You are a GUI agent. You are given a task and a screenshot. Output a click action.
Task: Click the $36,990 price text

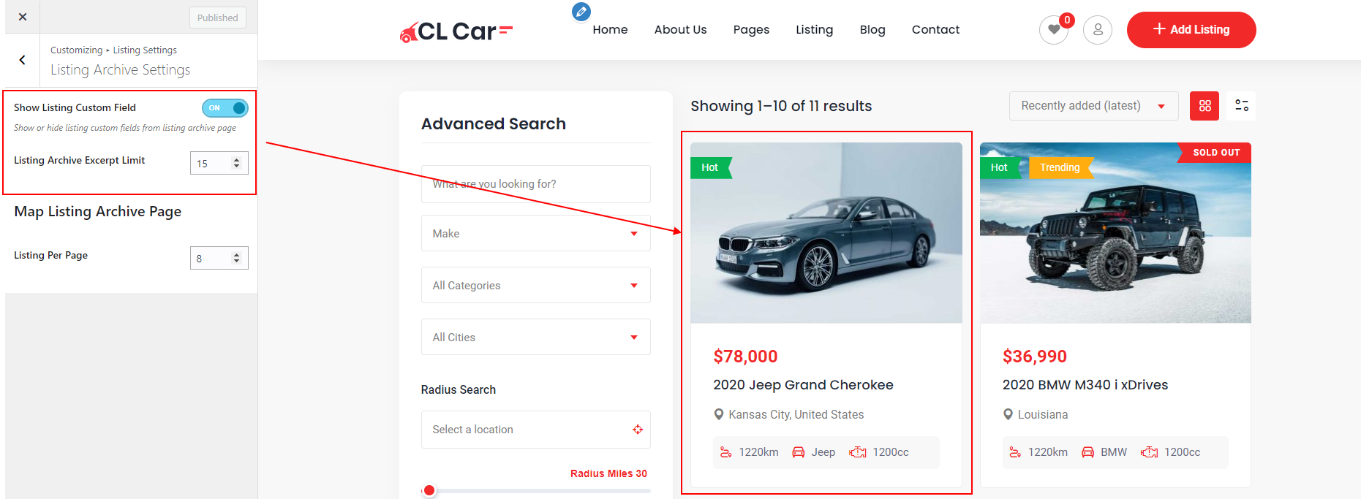coord(1035,357)
